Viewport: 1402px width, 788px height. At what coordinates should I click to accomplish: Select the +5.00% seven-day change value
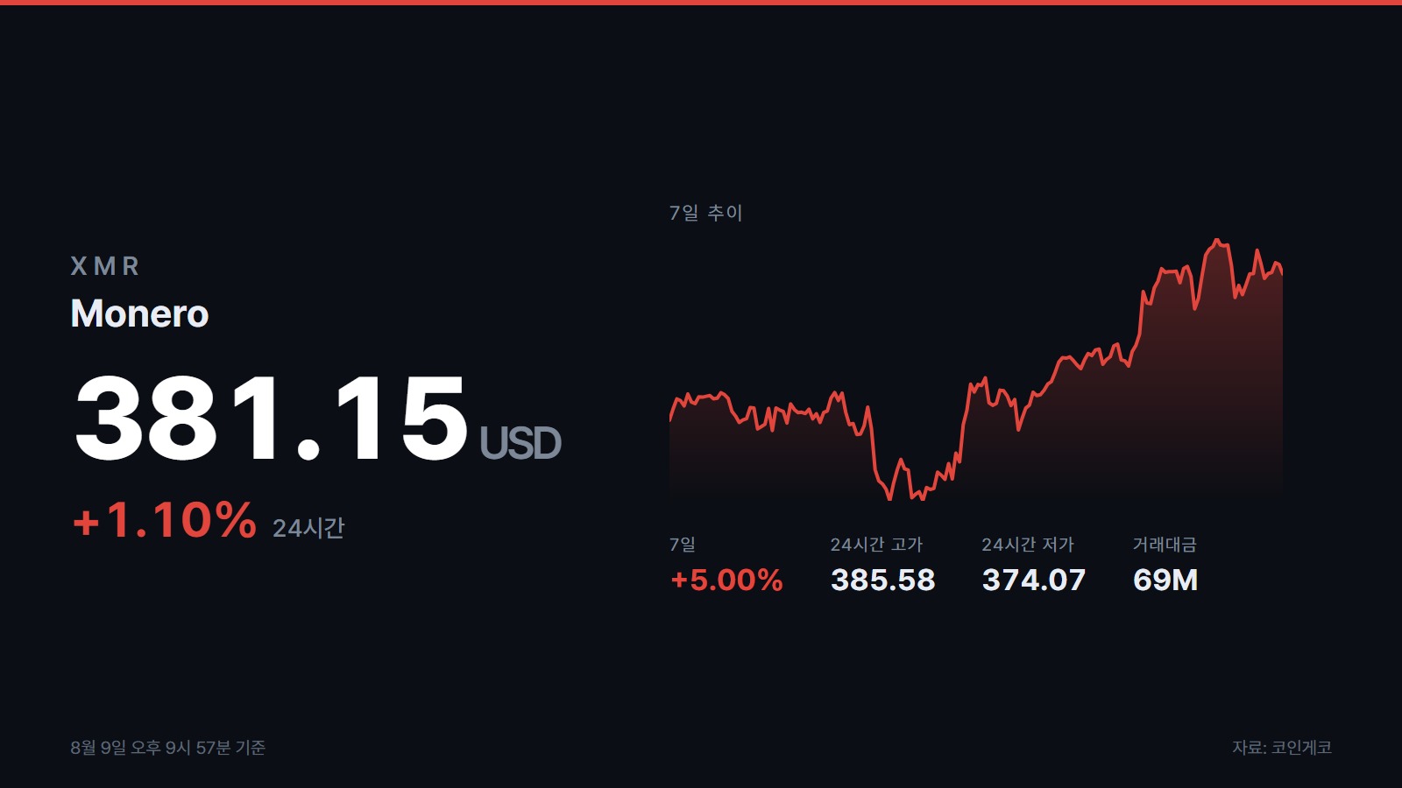click(x=726, y=580)
